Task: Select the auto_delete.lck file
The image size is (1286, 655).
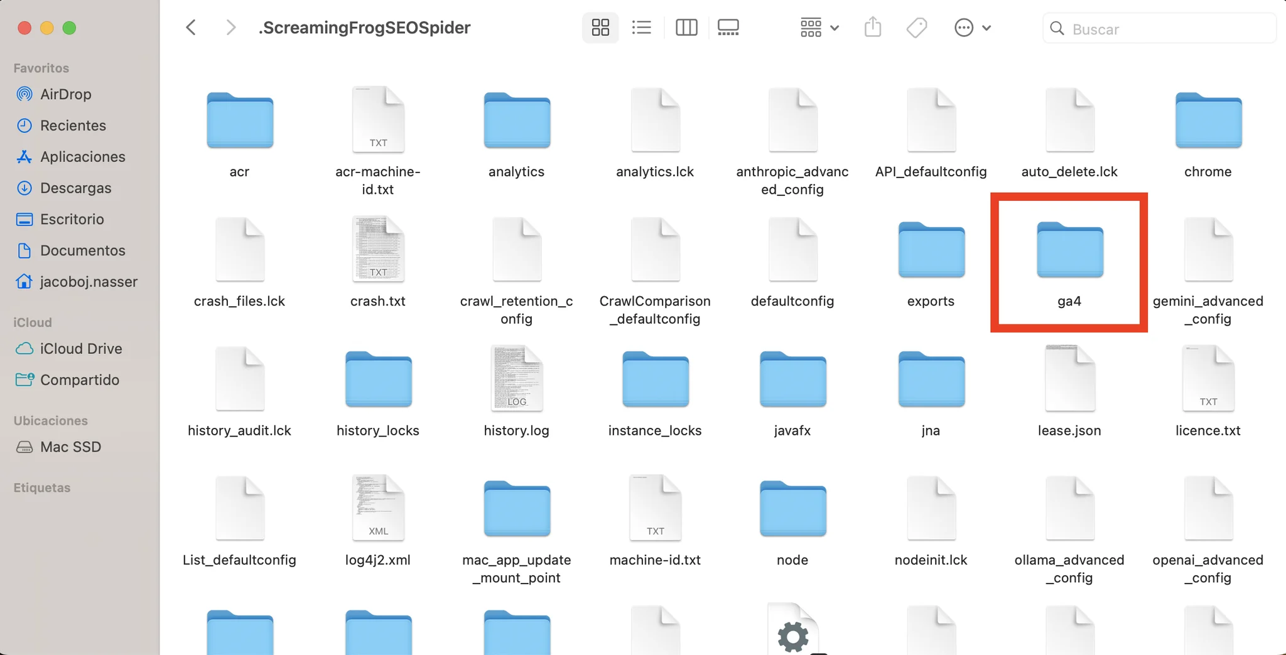Action: [x=1069, y=119]
